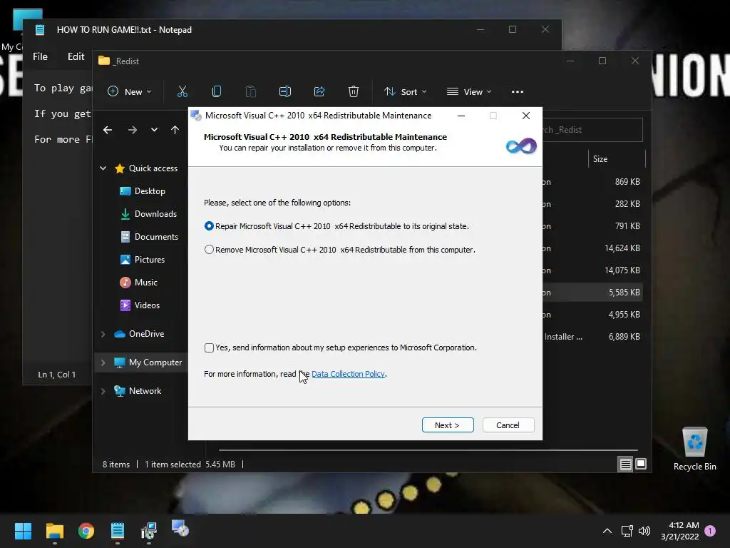This screenshot has height=548, width=730.
Task: Collapse the Quick access tree node
Action: tap(103, 168)
